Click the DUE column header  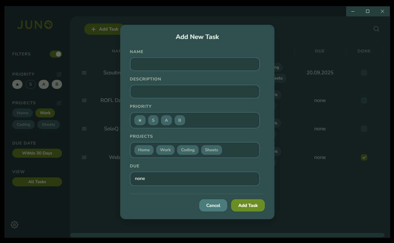point(320,51)
